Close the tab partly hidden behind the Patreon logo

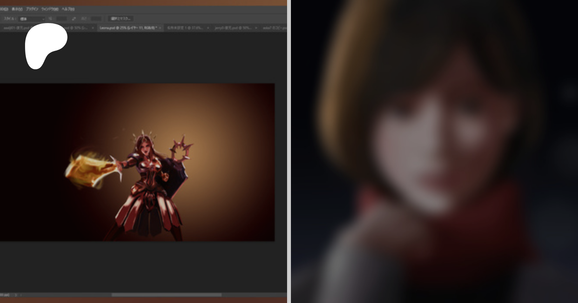[x=93, y=28]
